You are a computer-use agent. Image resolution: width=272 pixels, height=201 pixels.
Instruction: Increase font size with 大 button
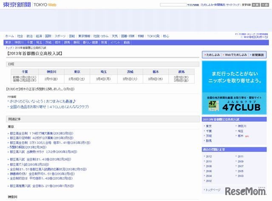(256, 5)
